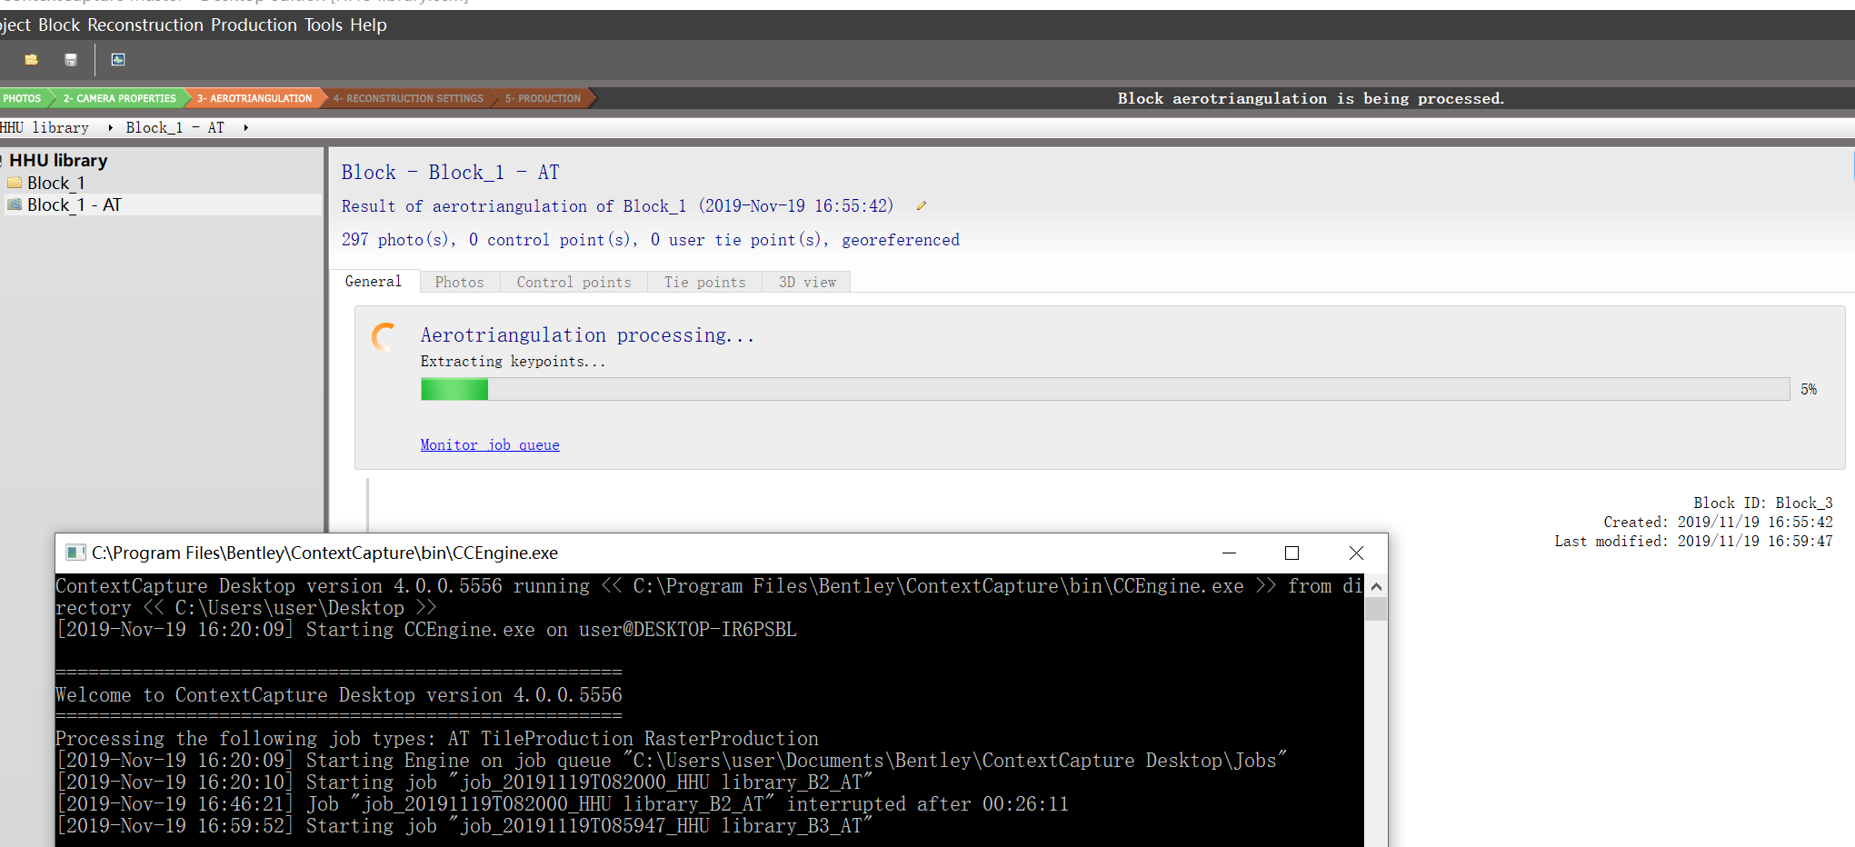This screenshot has height=847, width=1855.
Task: Show the 3D view tab
Action: (x=807, y=283)
